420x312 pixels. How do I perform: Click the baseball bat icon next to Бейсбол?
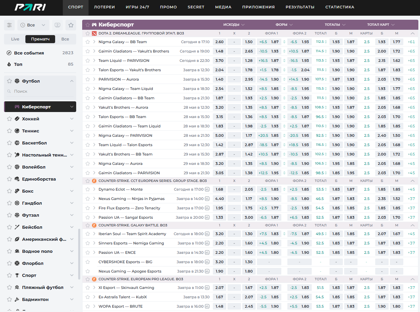pyautogui.click(x=17, y=227)
